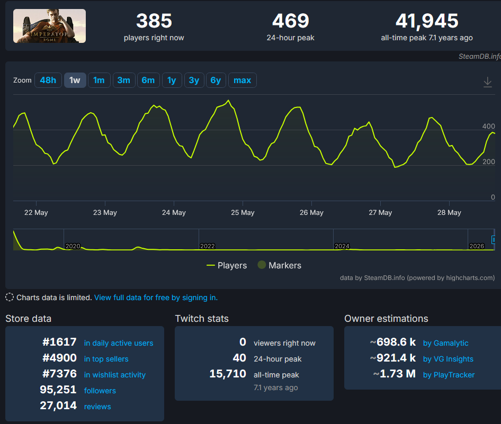Screen dimensions: 501x424
Task: Open 'in daily active users' ranking link
Action: click(x=119, y=343)
